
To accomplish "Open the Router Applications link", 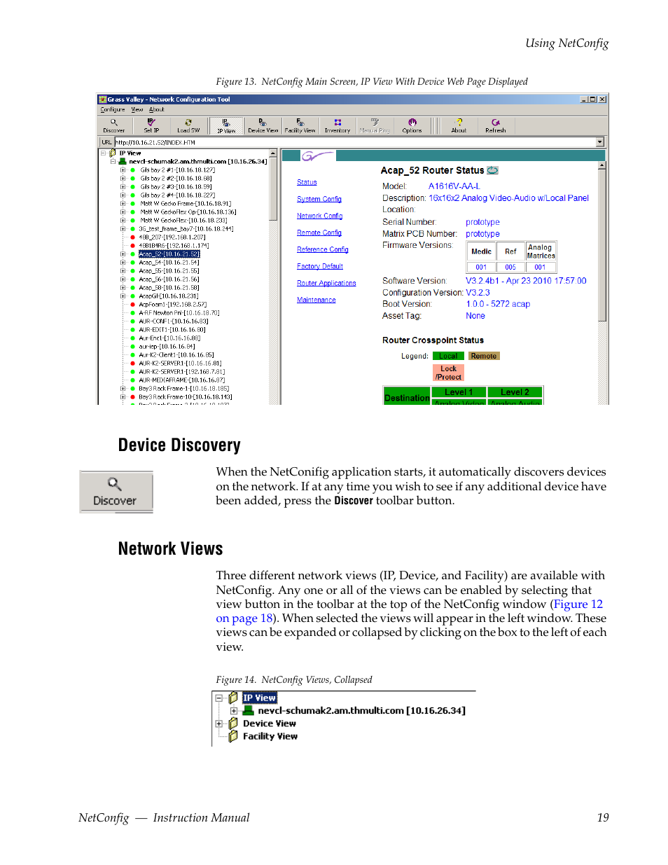I will pyautogui.click(x=326, y=283).
